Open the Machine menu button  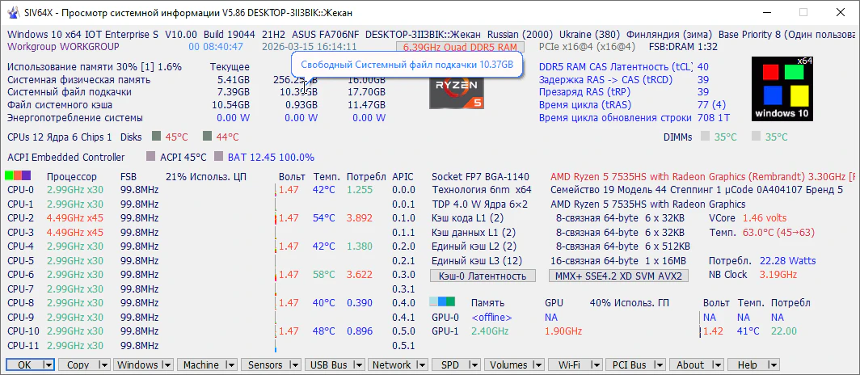pos(200,365)
